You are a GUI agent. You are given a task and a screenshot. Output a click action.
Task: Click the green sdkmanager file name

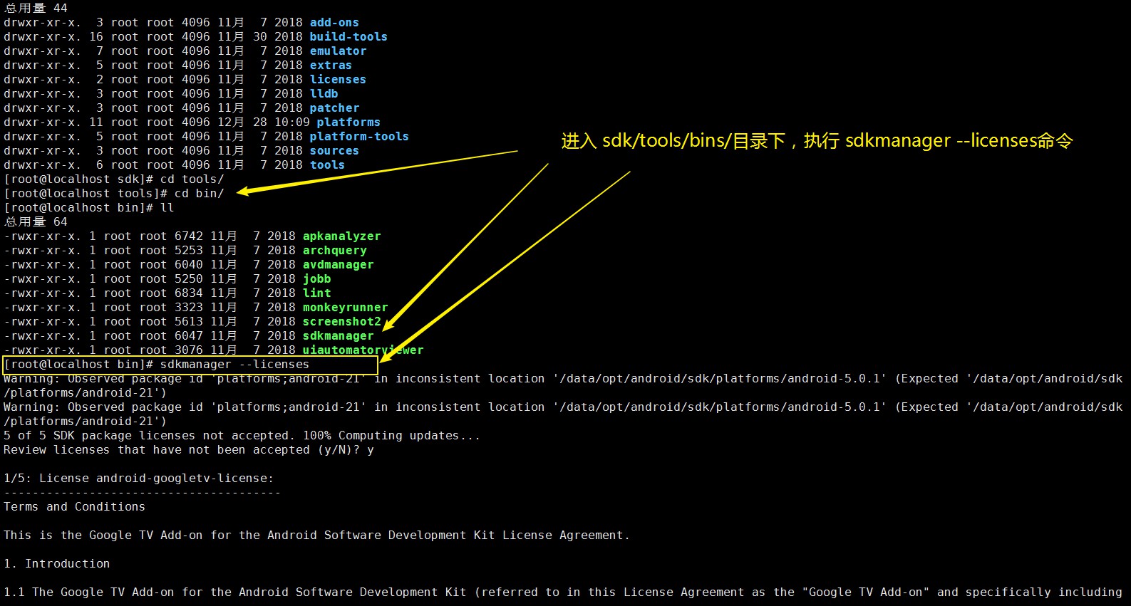point(338,336)
